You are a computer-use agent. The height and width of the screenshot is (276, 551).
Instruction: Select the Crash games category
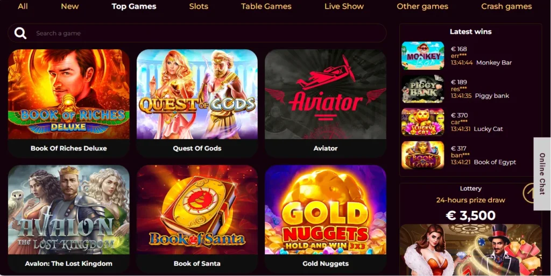click(x=506, y=6)
